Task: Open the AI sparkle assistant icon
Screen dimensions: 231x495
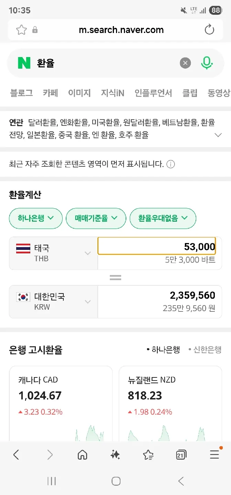Action: pyautogui.click(x=115, y=455)
